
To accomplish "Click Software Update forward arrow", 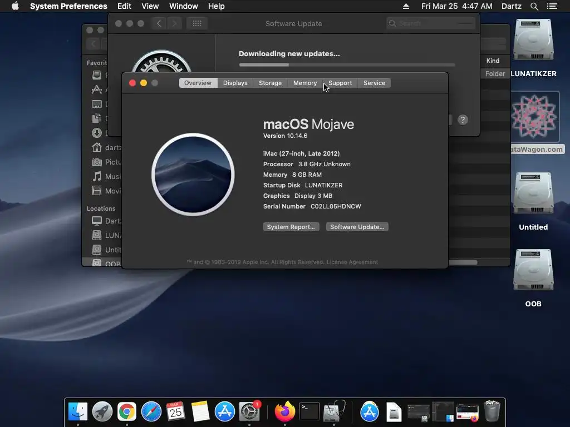I will pyautogui.click(x=174, y=23).
